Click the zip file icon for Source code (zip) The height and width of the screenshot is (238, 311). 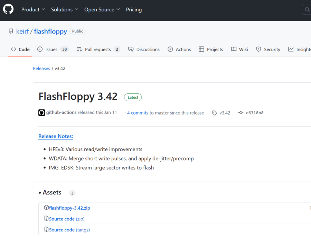click(x=46, y=218)
